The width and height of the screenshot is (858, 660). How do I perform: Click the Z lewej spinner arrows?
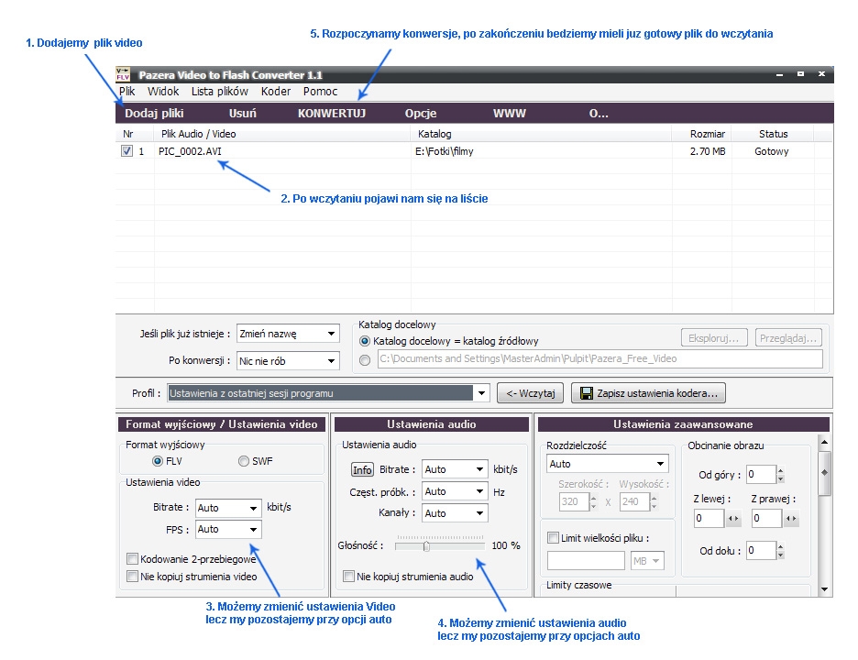point(733,518)
